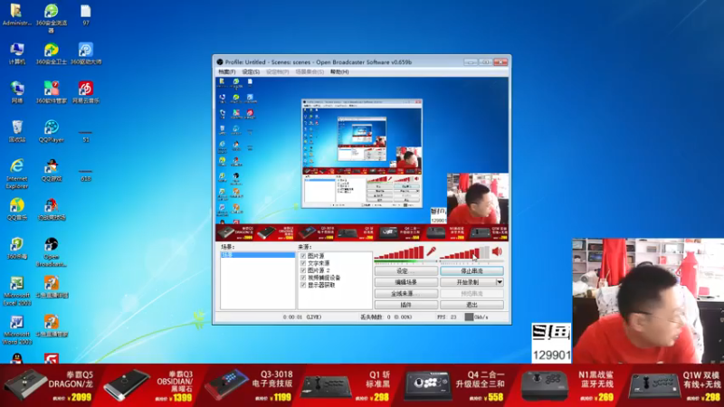This screenshot has width=724, height=407.
Task: Toggle 文字来源 source checkbox
Action: point(303,263)
